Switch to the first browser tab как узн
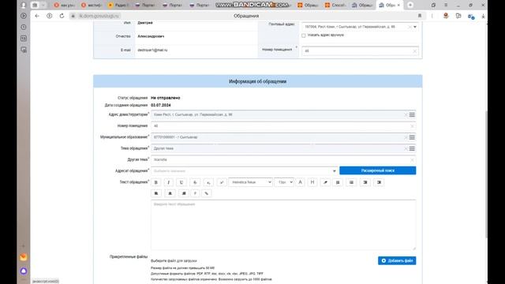The image size is (505, 284). tap(64, 6)
